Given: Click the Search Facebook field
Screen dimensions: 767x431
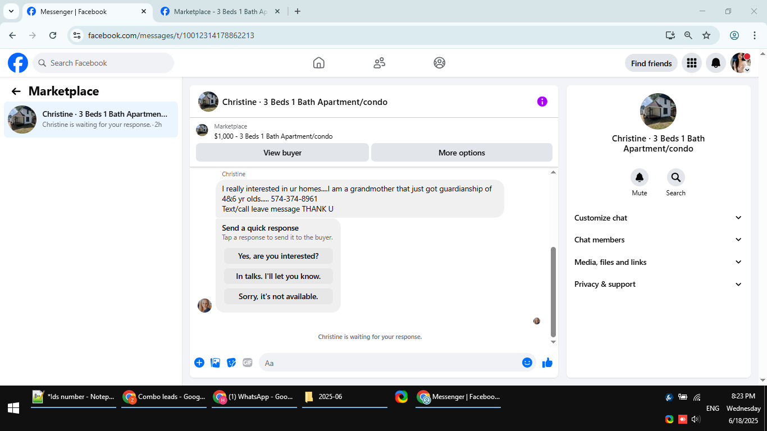Looking at the screenshot, I should [103, 63].
